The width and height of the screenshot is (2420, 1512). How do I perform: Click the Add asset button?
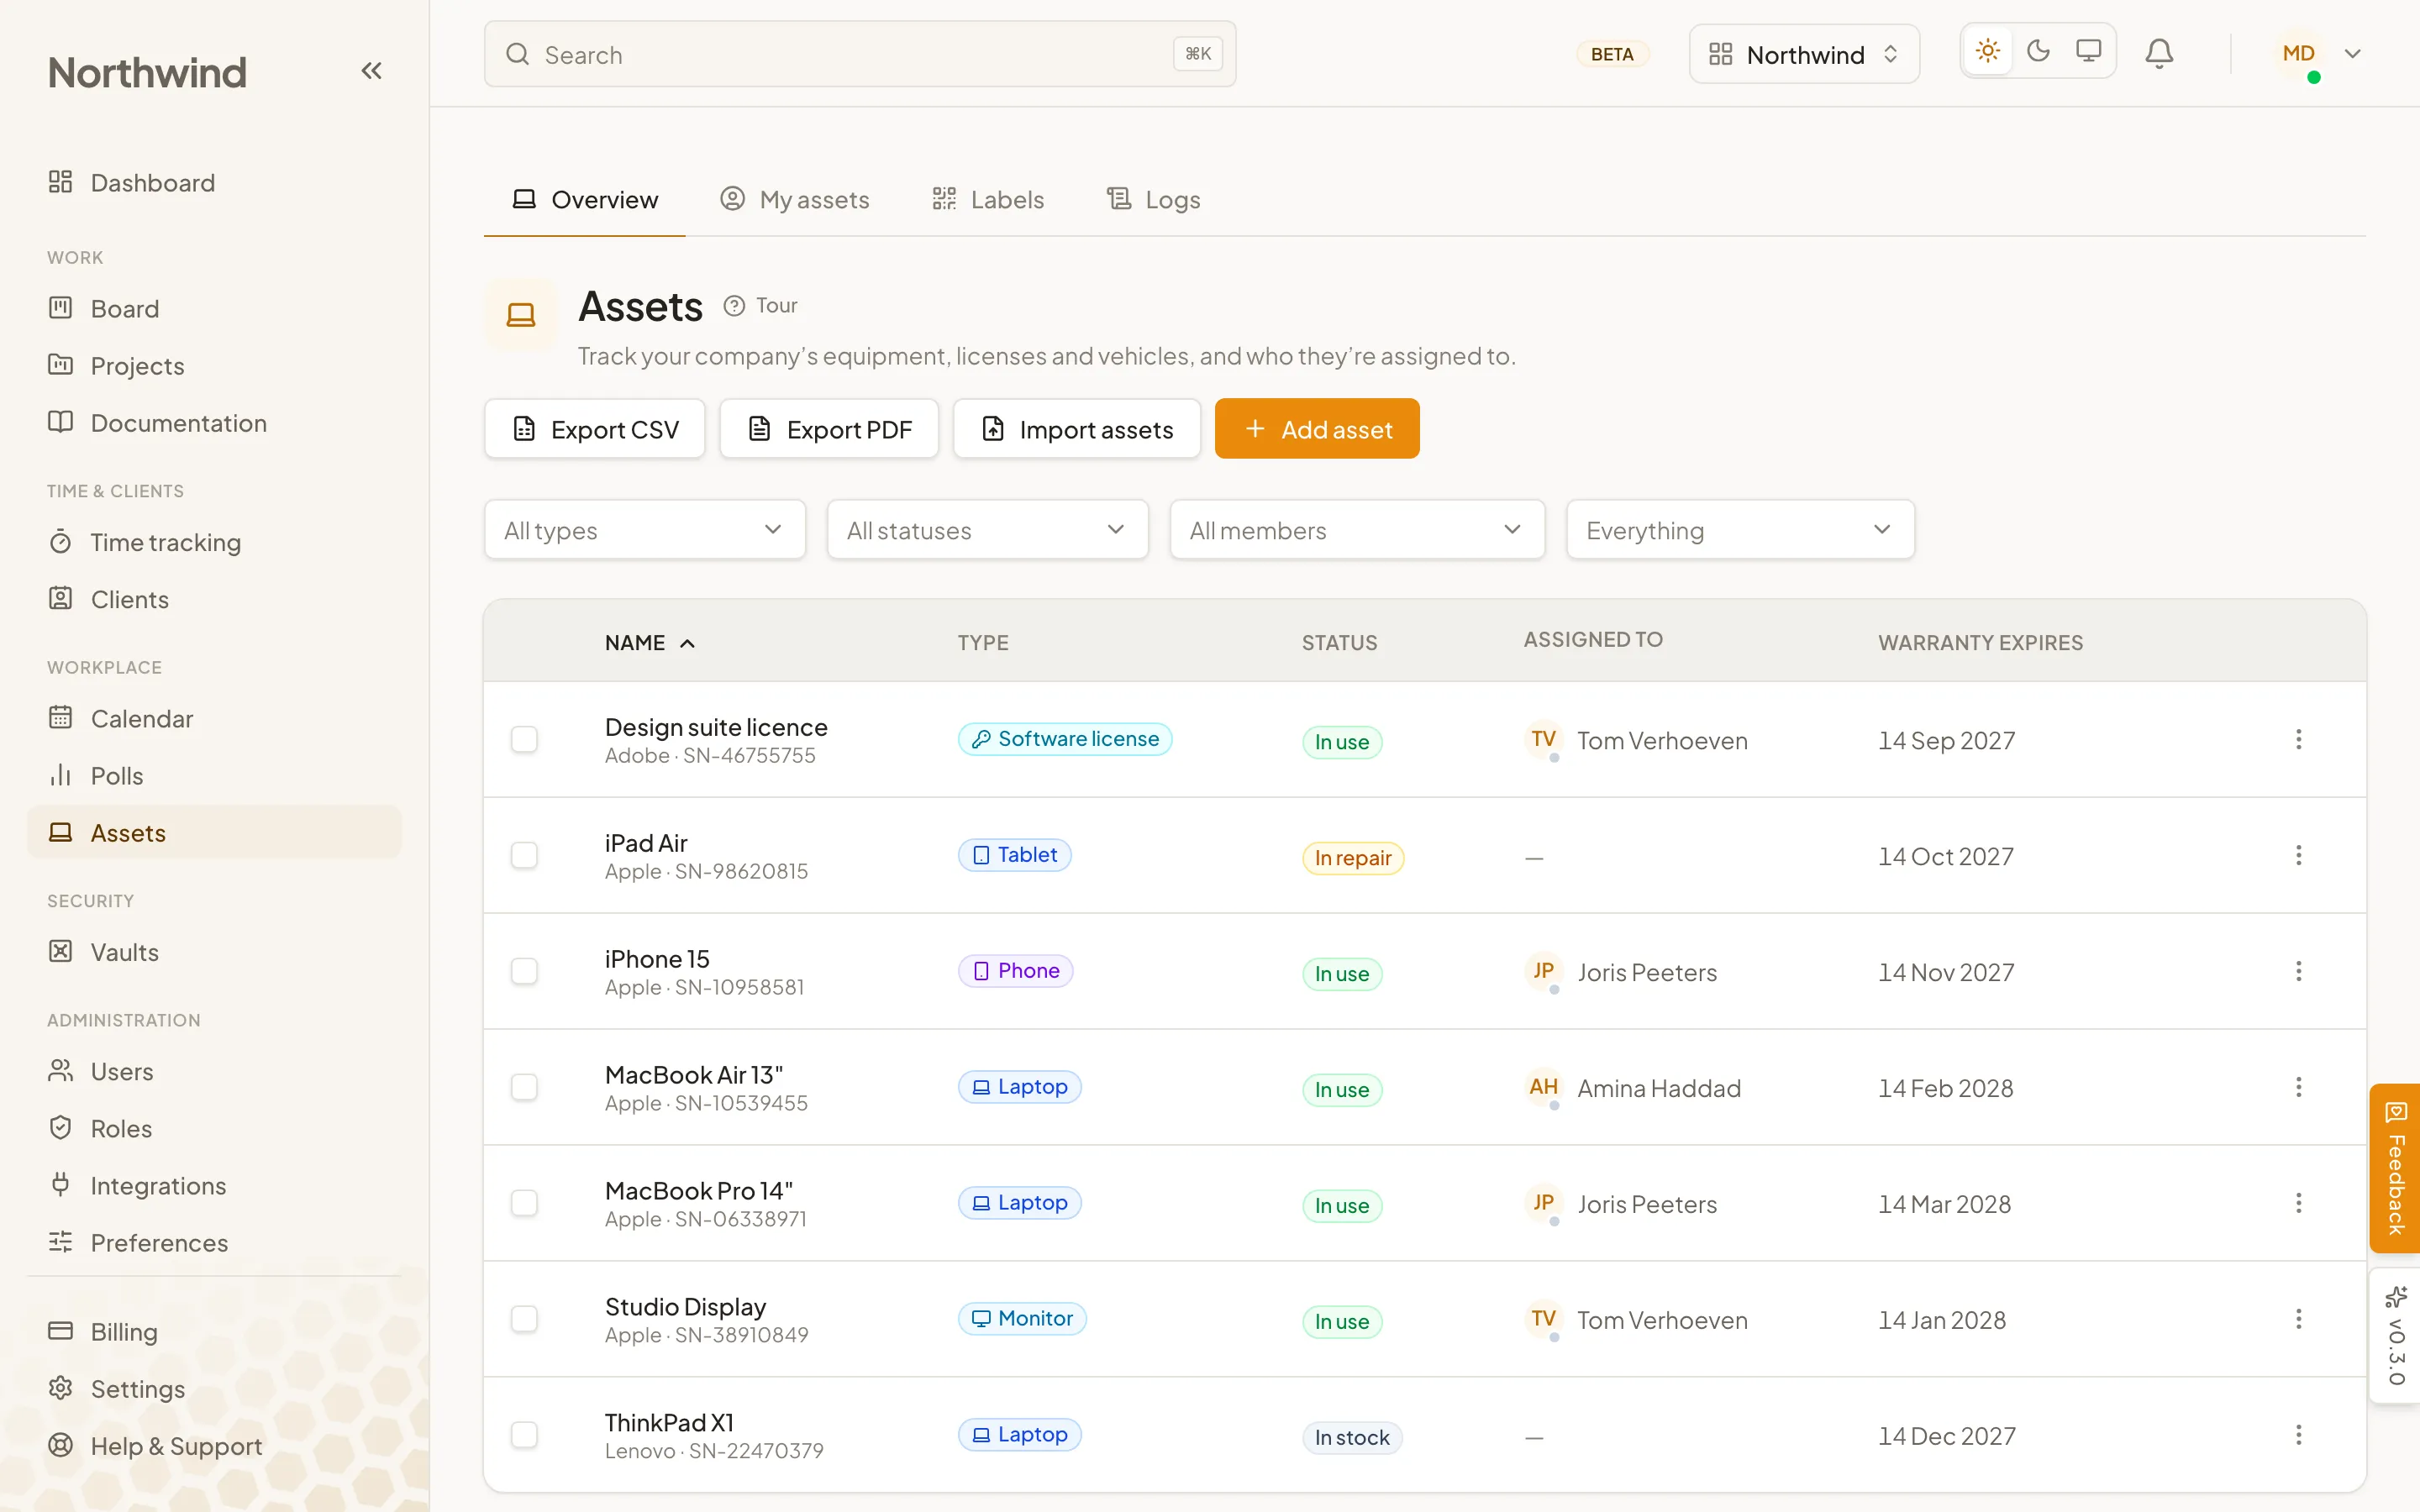1317,429
